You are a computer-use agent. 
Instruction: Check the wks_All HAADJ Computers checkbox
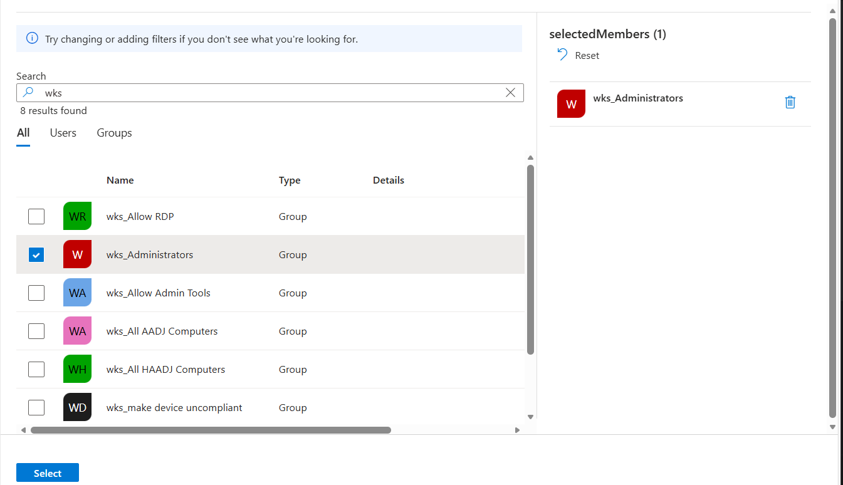pos(36,369)
